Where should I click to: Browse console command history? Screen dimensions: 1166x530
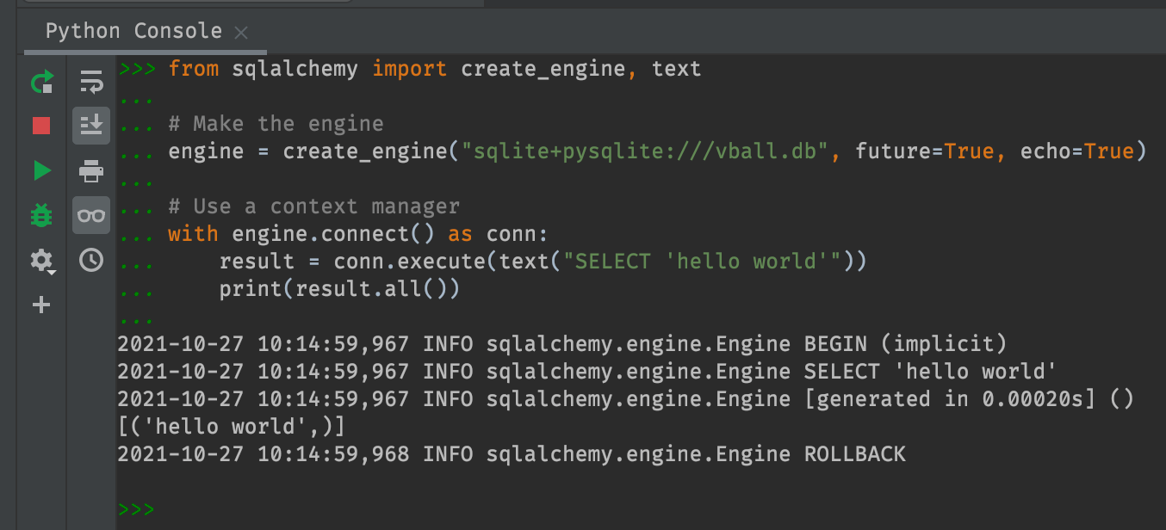tap(90, 260)
